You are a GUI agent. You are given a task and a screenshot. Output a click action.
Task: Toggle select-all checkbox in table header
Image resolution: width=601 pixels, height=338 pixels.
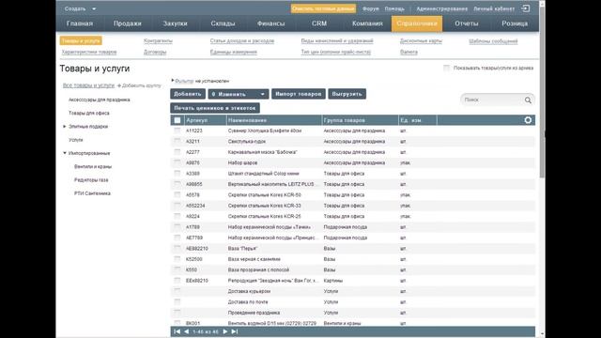click(x=177, y=120)
